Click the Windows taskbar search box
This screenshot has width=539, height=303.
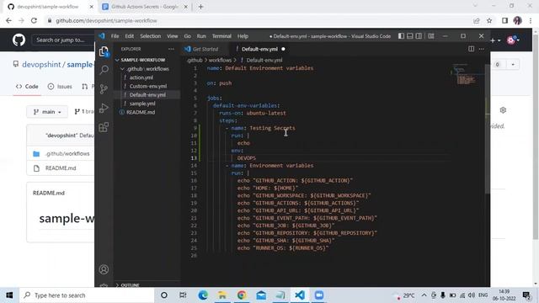click(x=87, y=295)
